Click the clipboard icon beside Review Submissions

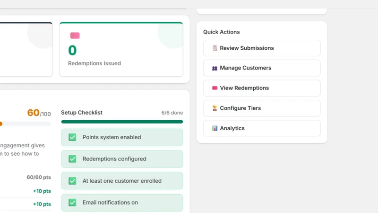215,48
